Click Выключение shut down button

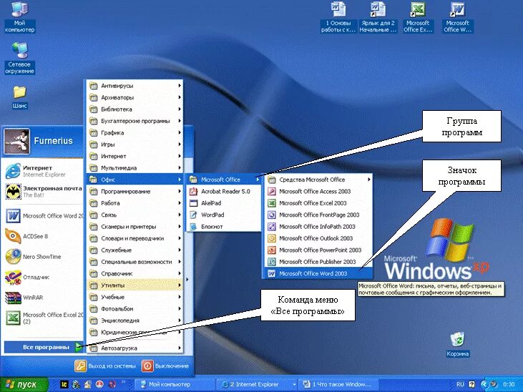point(165,366)
